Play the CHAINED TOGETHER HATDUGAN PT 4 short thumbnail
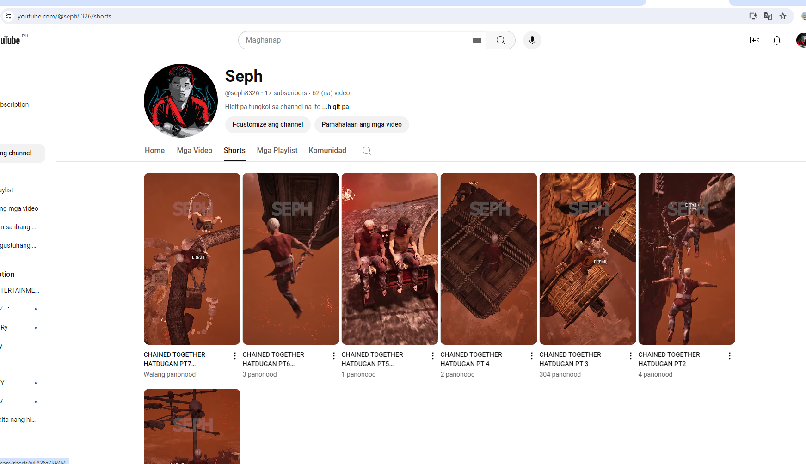The width and height of the screenshot is (806, 464). pos(489,259)
